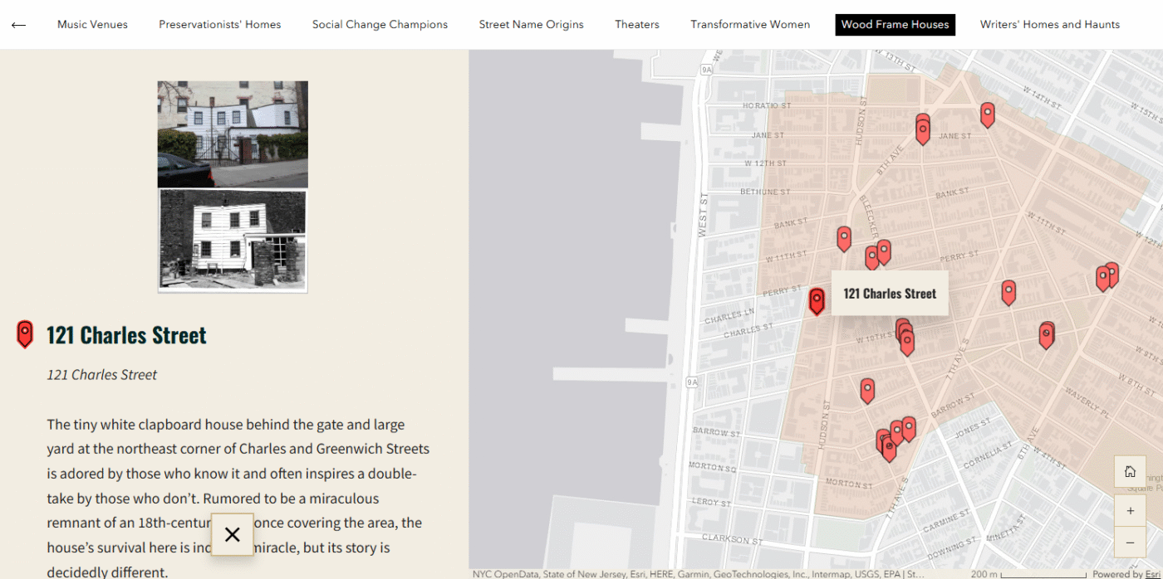Go to Street Name Origins tab

pos(531,25)
